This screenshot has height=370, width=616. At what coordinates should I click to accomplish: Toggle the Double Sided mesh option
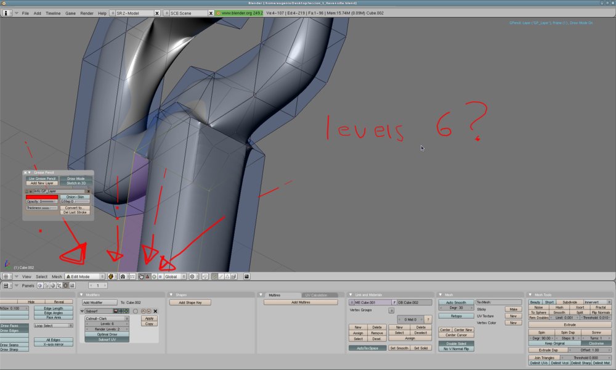[x=456, y=343]
